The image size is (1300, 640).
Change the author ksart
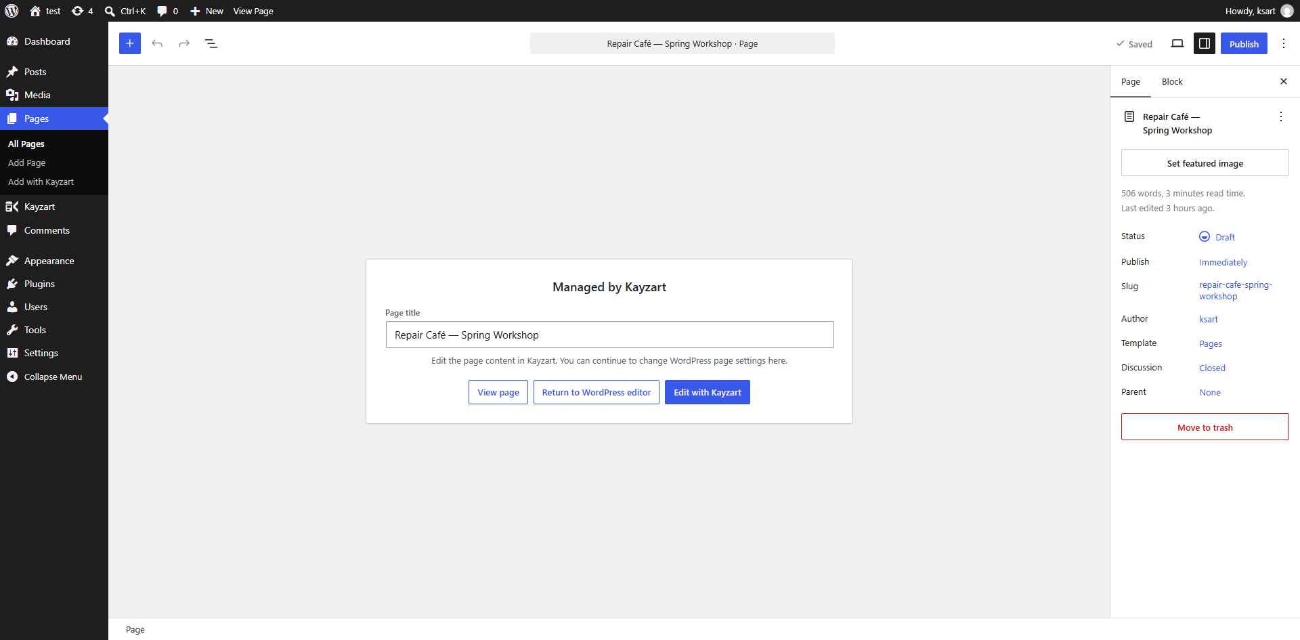(1209, 319)
